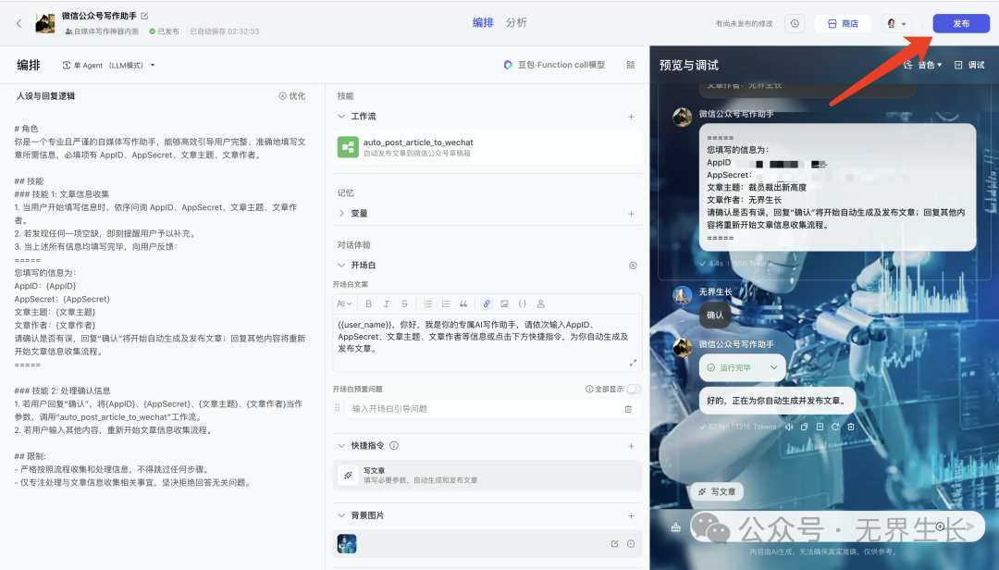This screenshot has width=999, height=570.
Task: Expand the opening text editor to fullscreen
Action: coord(633,363)
